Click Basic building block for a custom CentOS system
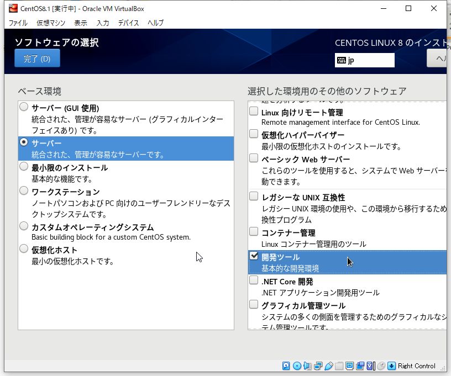The image size is (451, 376). 111,237
